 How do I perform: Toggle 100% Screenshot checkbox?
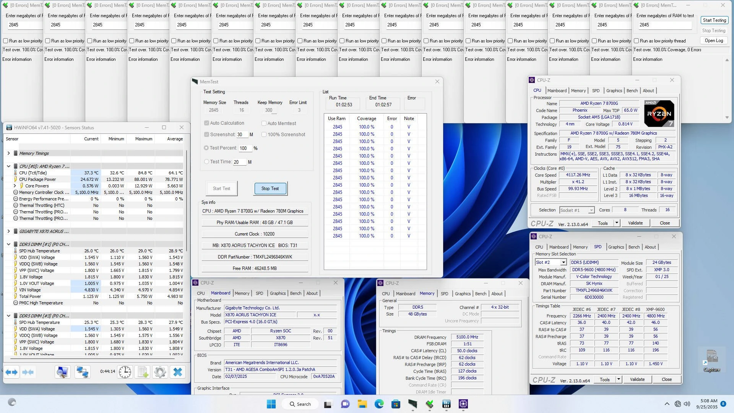pyautogui.click(x=264, y=135)
